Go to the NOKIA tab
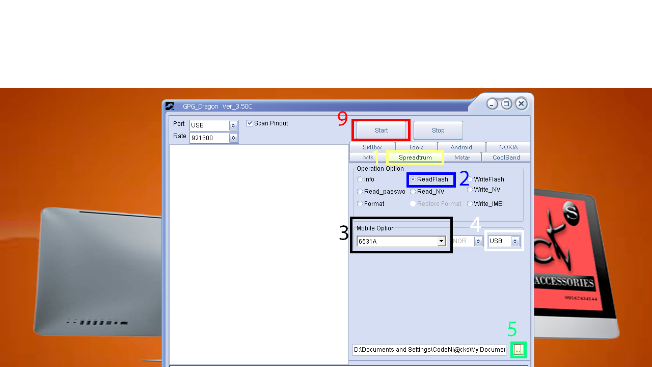Image resolution: width=652 pixels, height=367 pixels. (508, 147)
